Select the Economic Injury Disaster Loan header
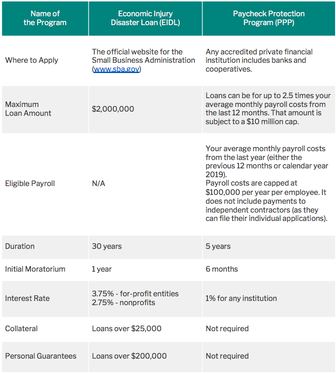Viewport: 336px width, 374px height. 145,18
